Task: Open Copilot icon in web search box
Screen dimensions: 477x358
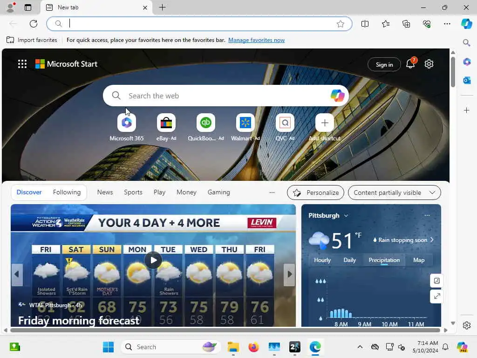Action: 337,96
